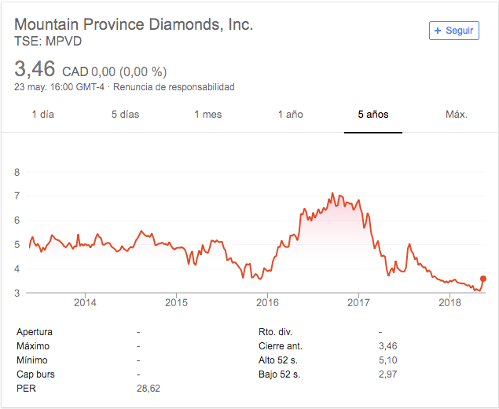Click the 8 y-axis label
Viewport: 499px width, 409px height.
[17, 172]
